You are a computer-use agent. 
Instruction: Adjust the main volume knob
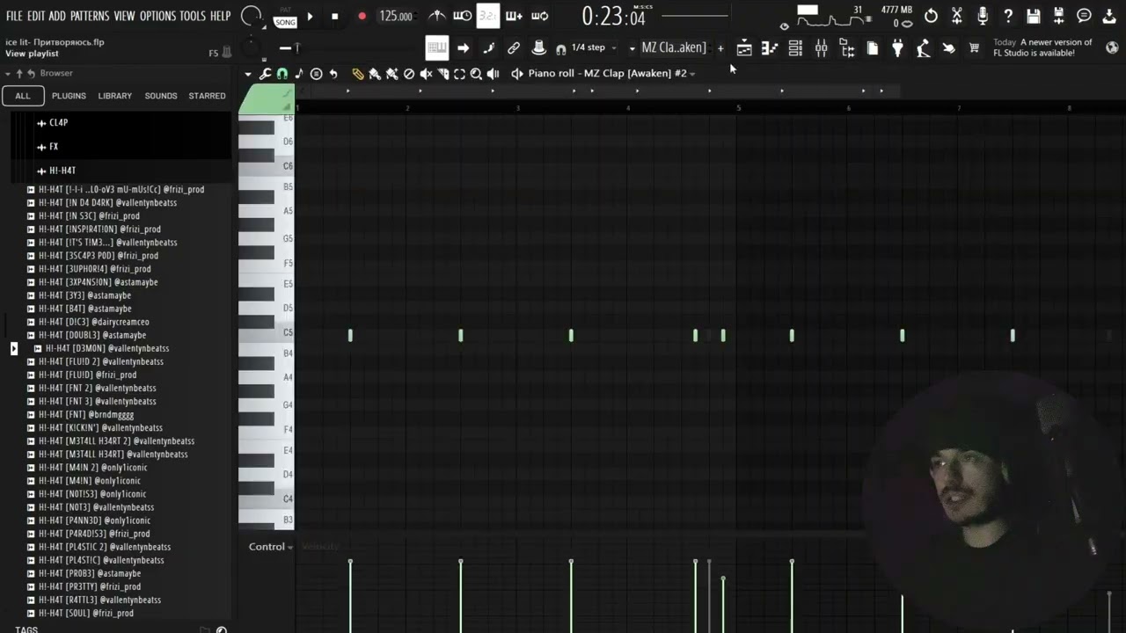click(x=251, y=16)
